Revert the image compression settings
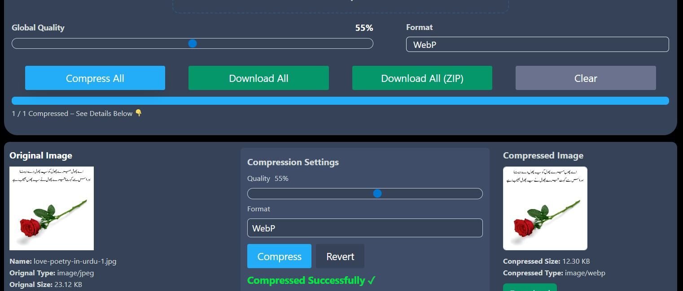This screenshot has height=291, width=683. click(340, 256)
